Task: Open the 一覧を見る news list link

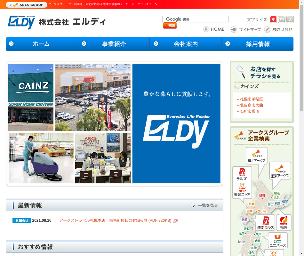Action: 208,205
